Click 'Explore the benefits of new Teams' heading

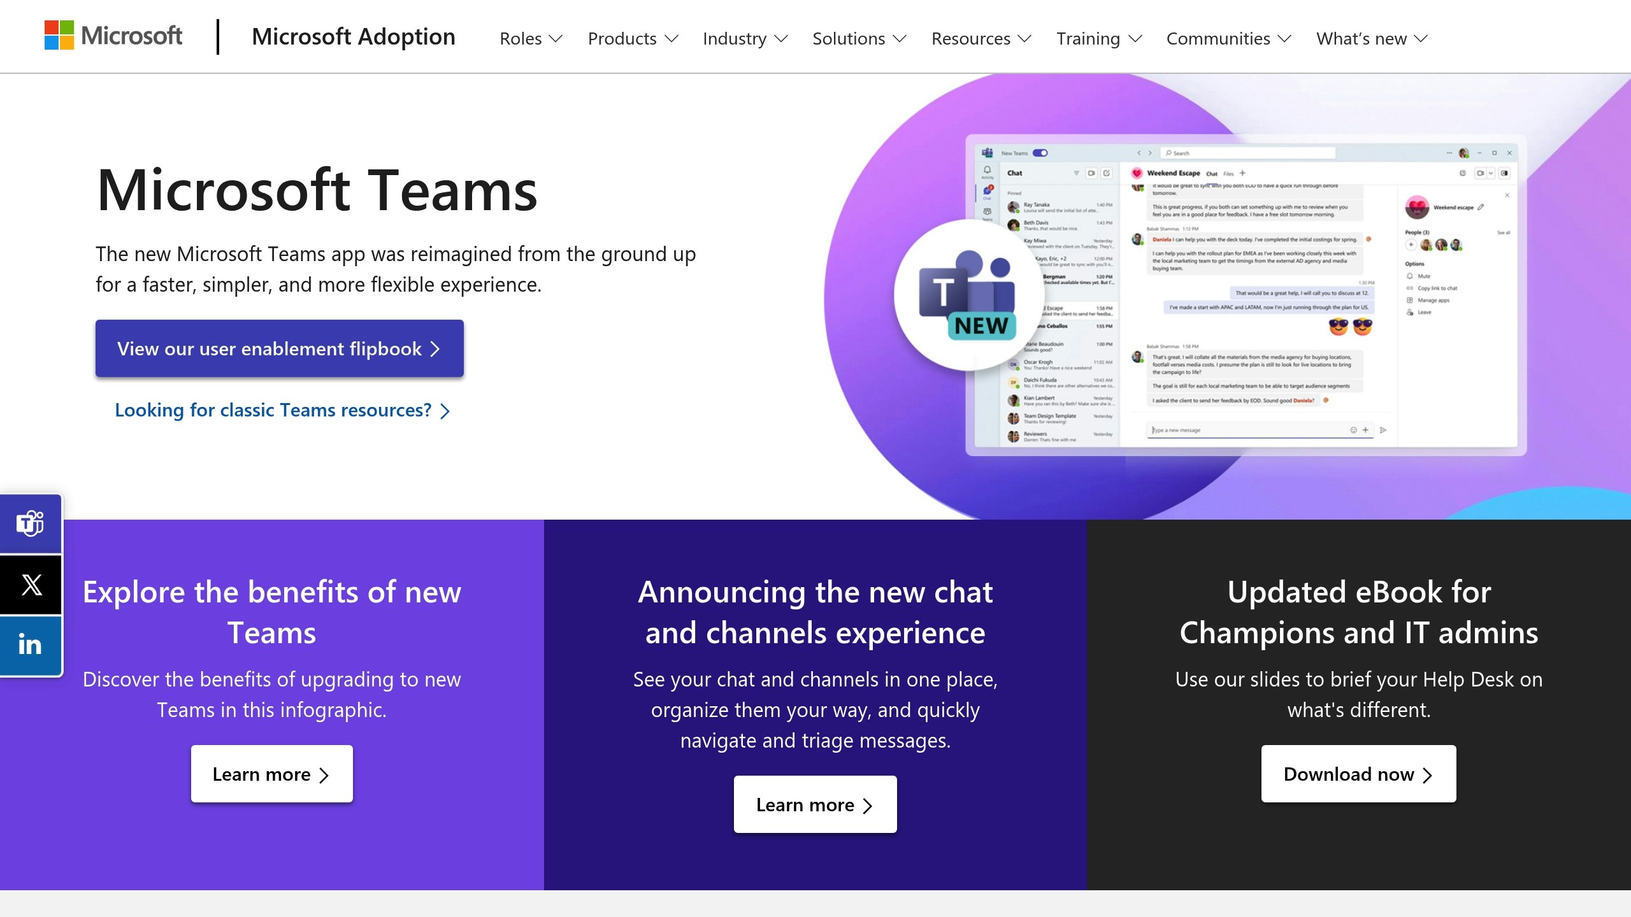(272, 612)
